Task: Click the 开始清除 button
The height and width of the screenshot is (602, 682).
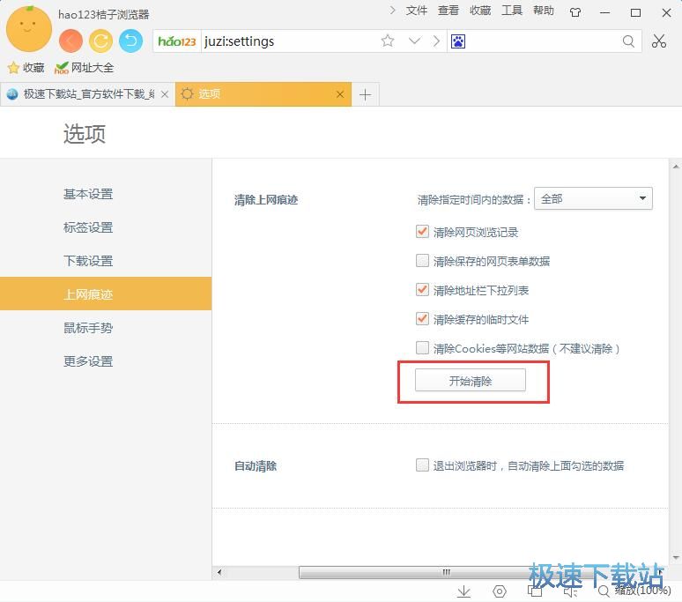Action: pos(471,381)
